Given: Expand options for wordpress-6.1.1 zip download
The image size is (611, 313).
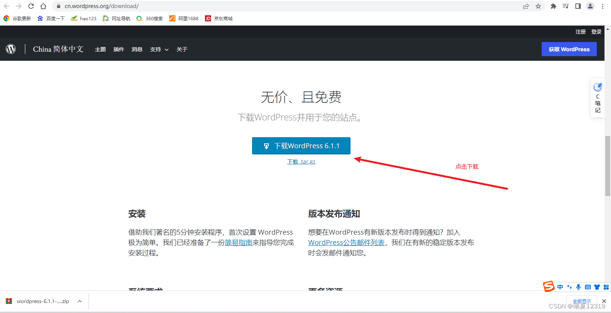Looking at the screenshot, I should 80,301.
